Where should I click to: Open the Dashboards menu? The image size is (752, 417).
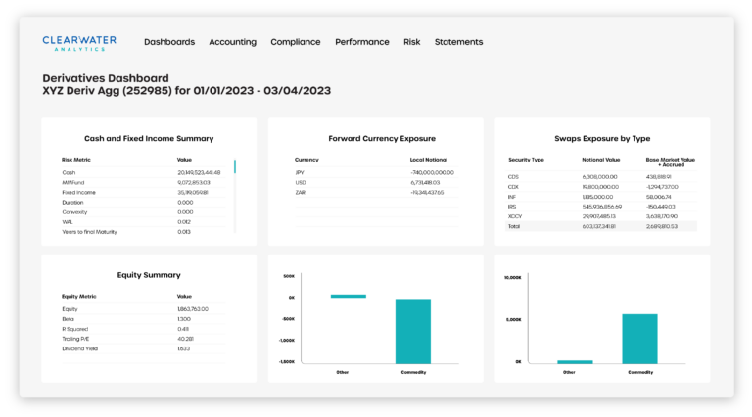pyautogui.click(x=169, y=42)
